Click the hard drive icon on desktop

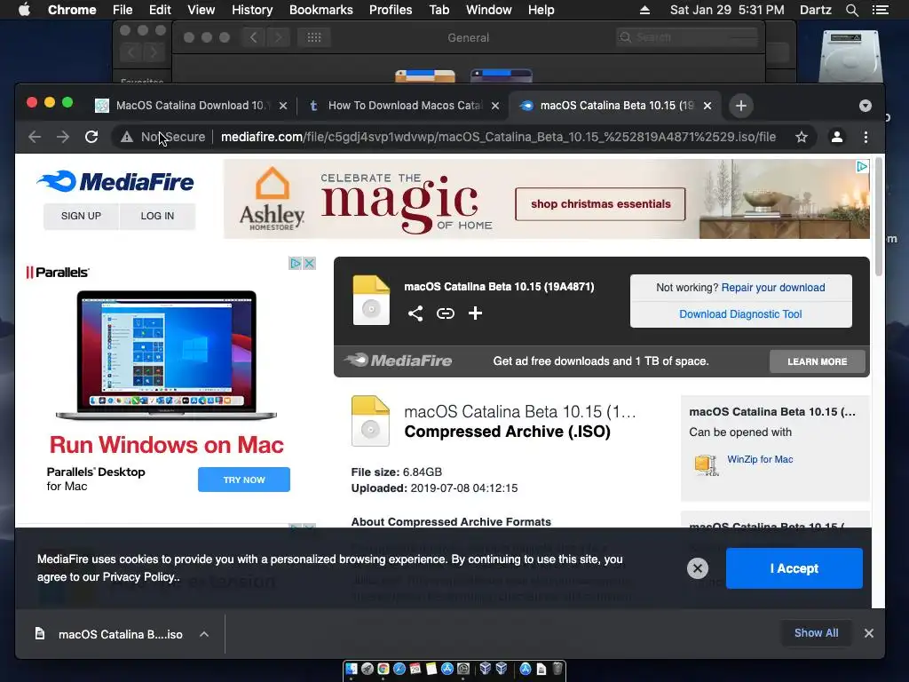[850, 55]
